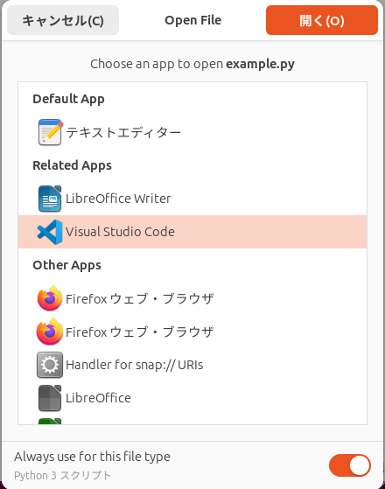The height and width of the screenshot is (489, 385).
Task: Click the Visual Studio Code icon
Action: (x=50, y=232)
